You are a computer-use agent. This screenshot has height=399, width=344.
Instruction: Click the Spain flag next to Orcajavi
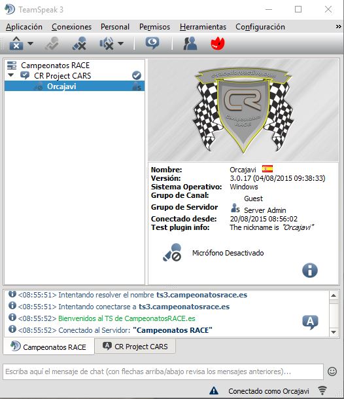click(267, 169)
